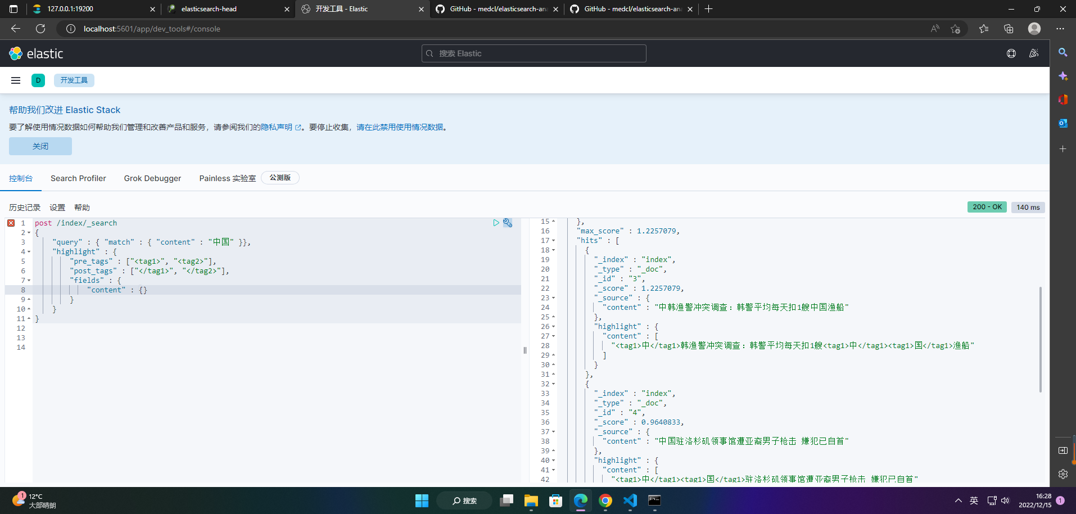Open sidebar settings gear icon

1063,474
